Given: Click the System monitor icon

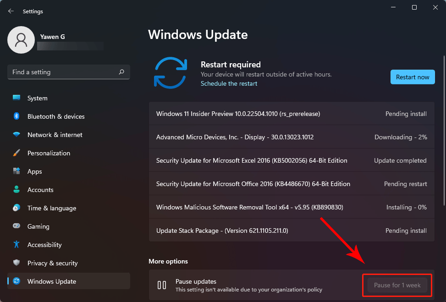Looking at the screenshot, I should [x=17, y=98].
